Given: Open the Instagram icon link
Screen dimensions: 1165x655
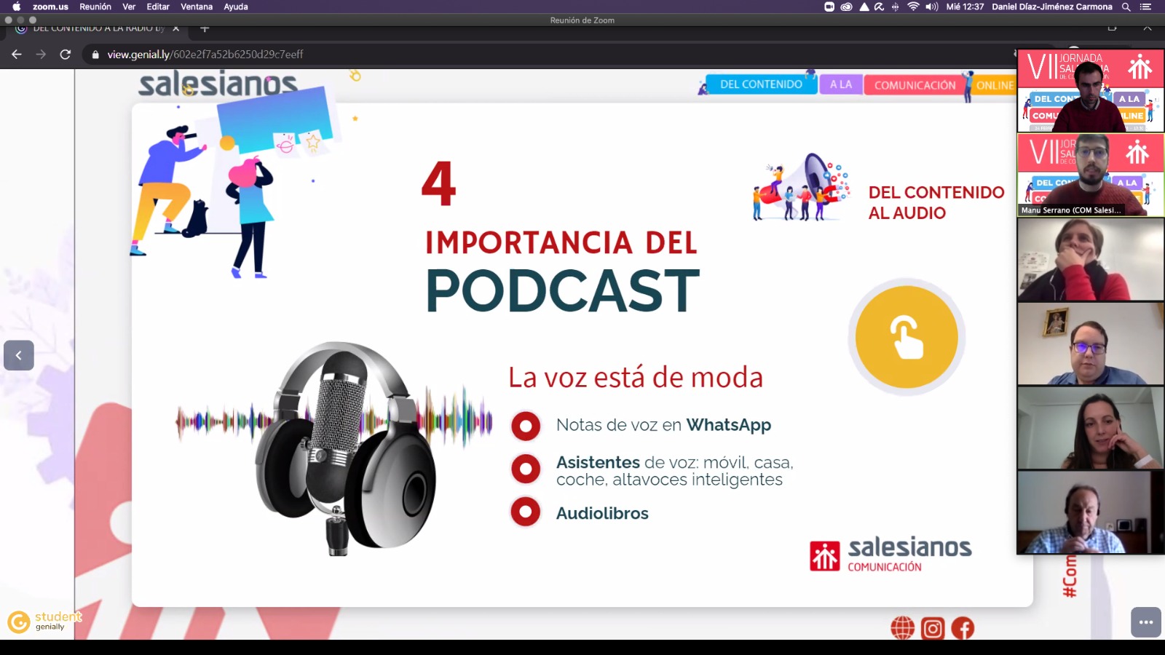Looking at the screenshot, I should pos(933,628).
